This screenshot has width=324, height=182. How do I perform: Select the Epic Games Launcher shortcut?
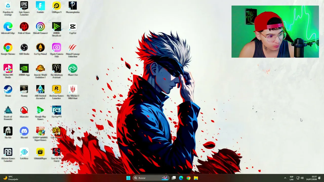point(24,8)
